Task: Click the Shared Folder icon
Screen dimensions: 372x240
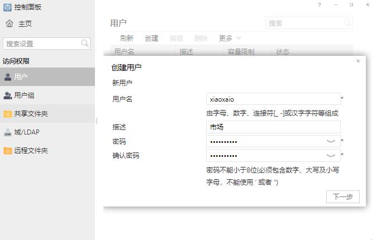Action: (x=8, y=114)
